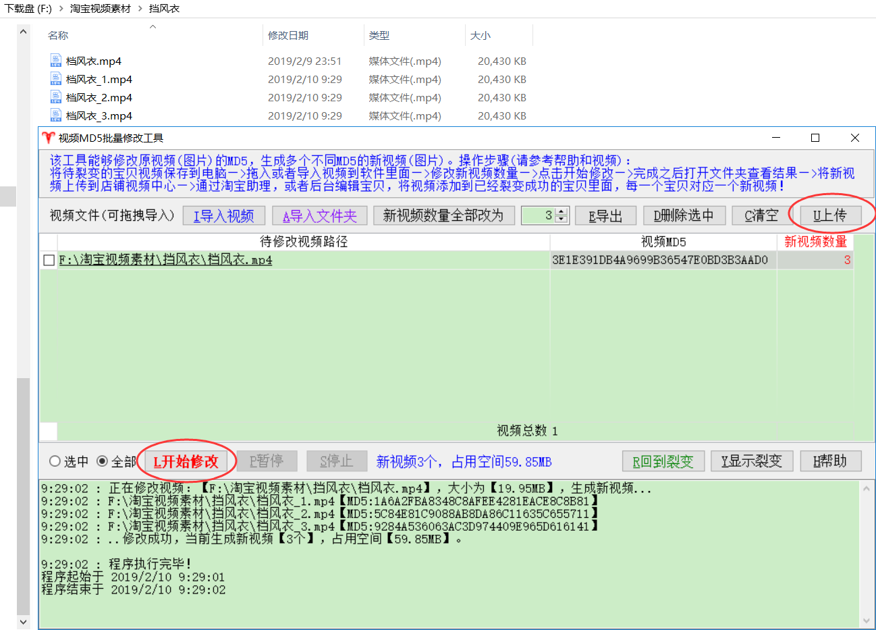Go to 下载盘 (F:) in breadcrumb
This screenshot has width=876, height=630.
click(x=28, y=8)
